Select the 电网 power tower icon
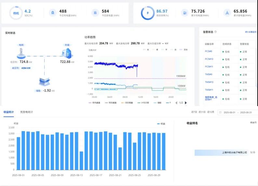The width and height of the screenshot is (258, 186). pyautogui.click(x=22, y=52)
